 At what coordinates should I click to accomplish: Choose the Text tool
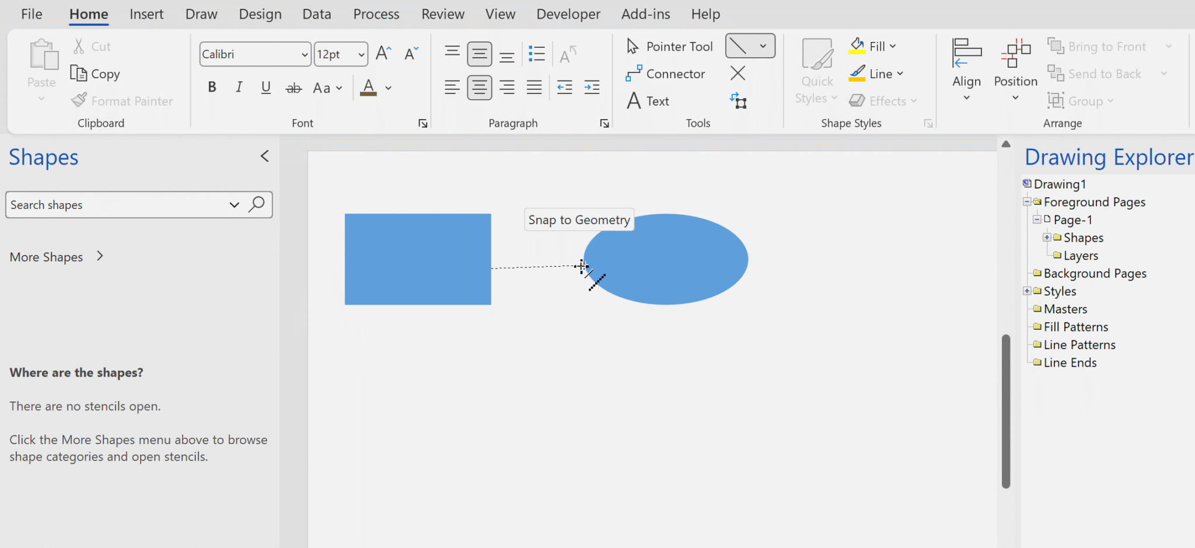(648, 101)
